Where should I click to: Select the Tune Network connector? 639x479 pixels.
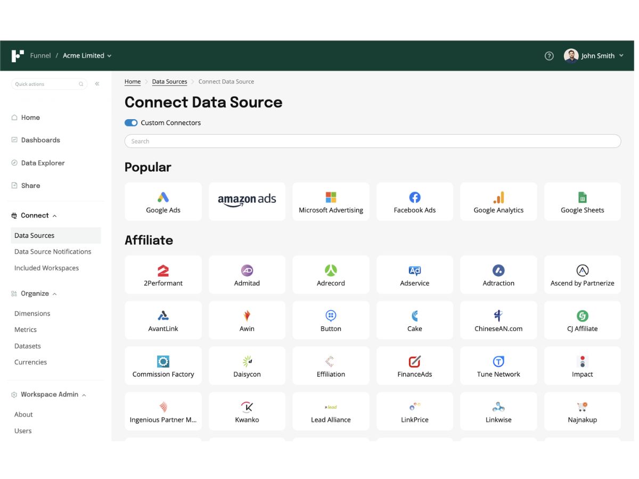tap(498, 366)
